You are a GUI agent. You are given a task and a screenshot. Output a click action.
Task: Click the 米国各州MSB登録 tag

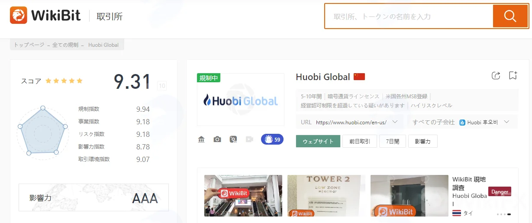[x=406, y=97]
